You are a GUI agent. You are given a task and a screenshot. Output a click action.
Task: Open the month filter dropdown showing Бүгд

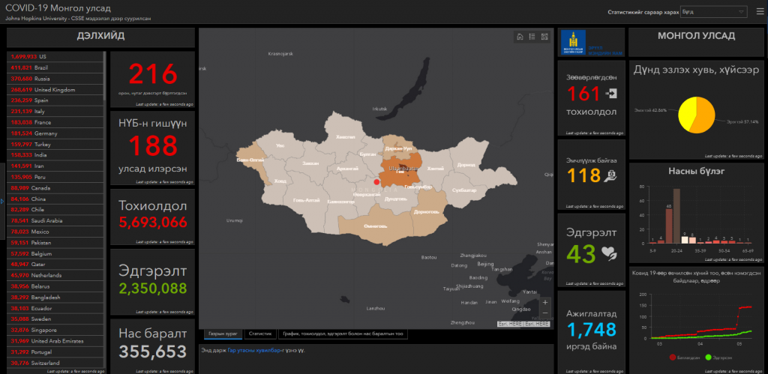click(713, 12)
